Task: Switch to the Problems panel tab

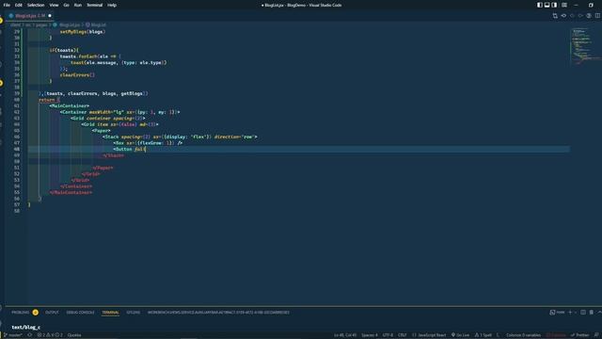Action: pyautogui.click(x=21, y=313)
